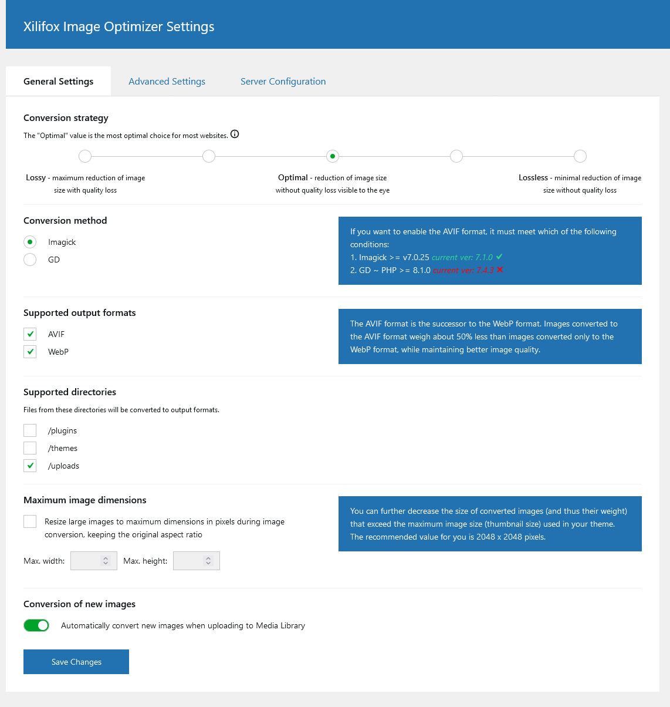
Task: Choose GD as conversion method
Action: click(x=30, y=260)
